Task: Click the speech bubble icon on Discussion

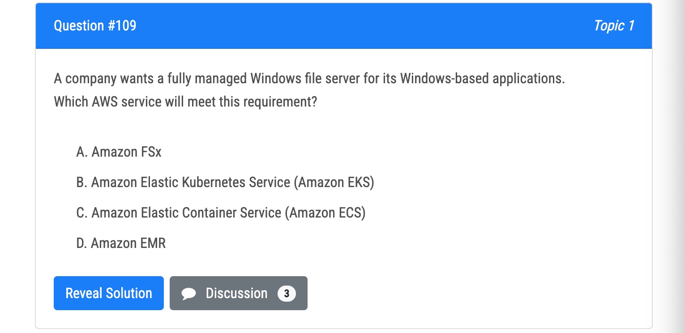Action: (189, 294)
